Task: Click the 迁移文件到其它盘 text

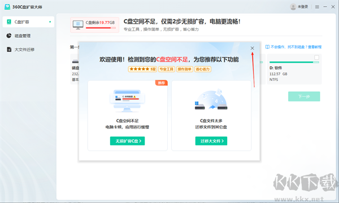Action: [211, 127]
